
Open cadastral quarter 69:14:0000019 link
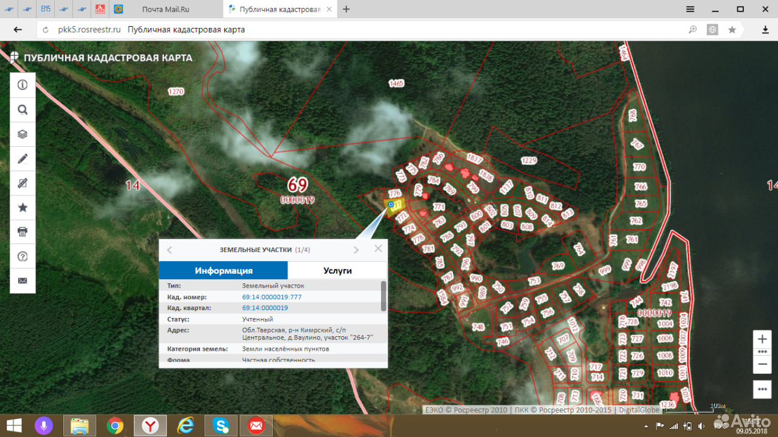(x=265, y=308)
